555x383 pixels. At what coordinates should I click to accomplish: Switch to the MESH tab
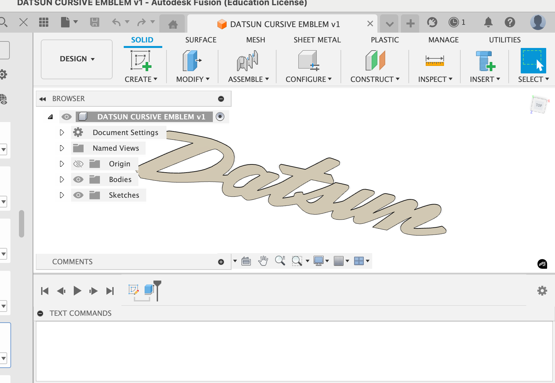pos(256,40)
